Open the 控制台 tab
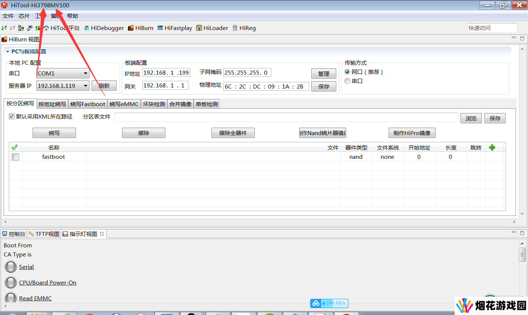 (14, 234)
